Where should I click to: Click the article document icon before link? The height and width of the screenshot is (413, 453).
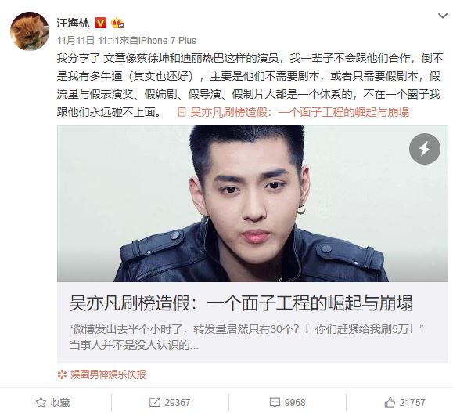point(182,112)
